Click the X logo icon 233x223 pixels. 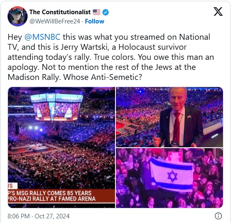[x=218, y=11]
